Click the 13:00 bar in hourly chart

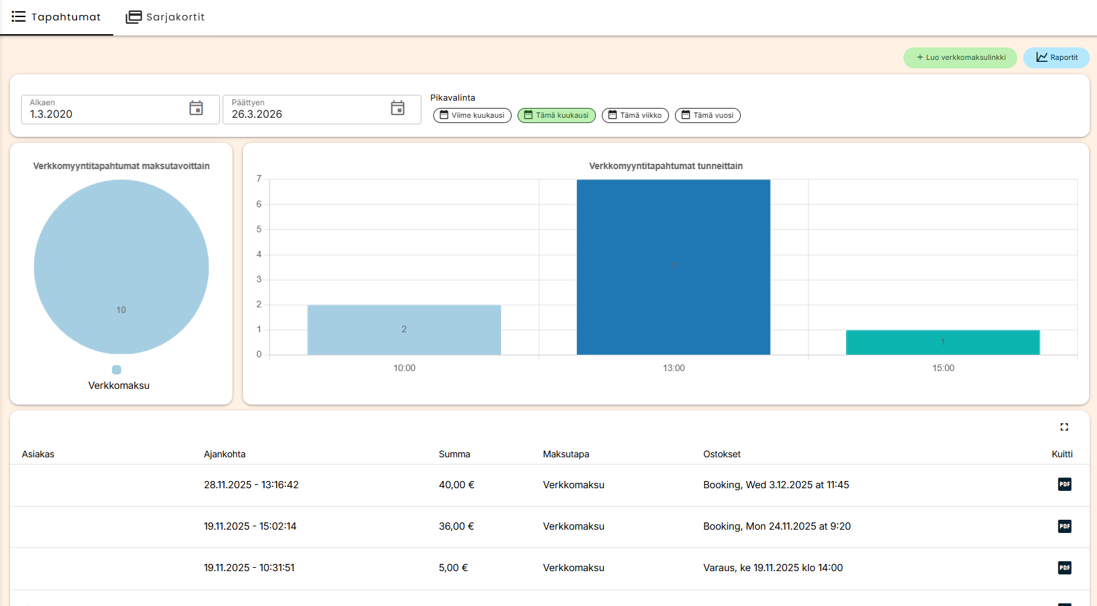click(x=673, y=266)
